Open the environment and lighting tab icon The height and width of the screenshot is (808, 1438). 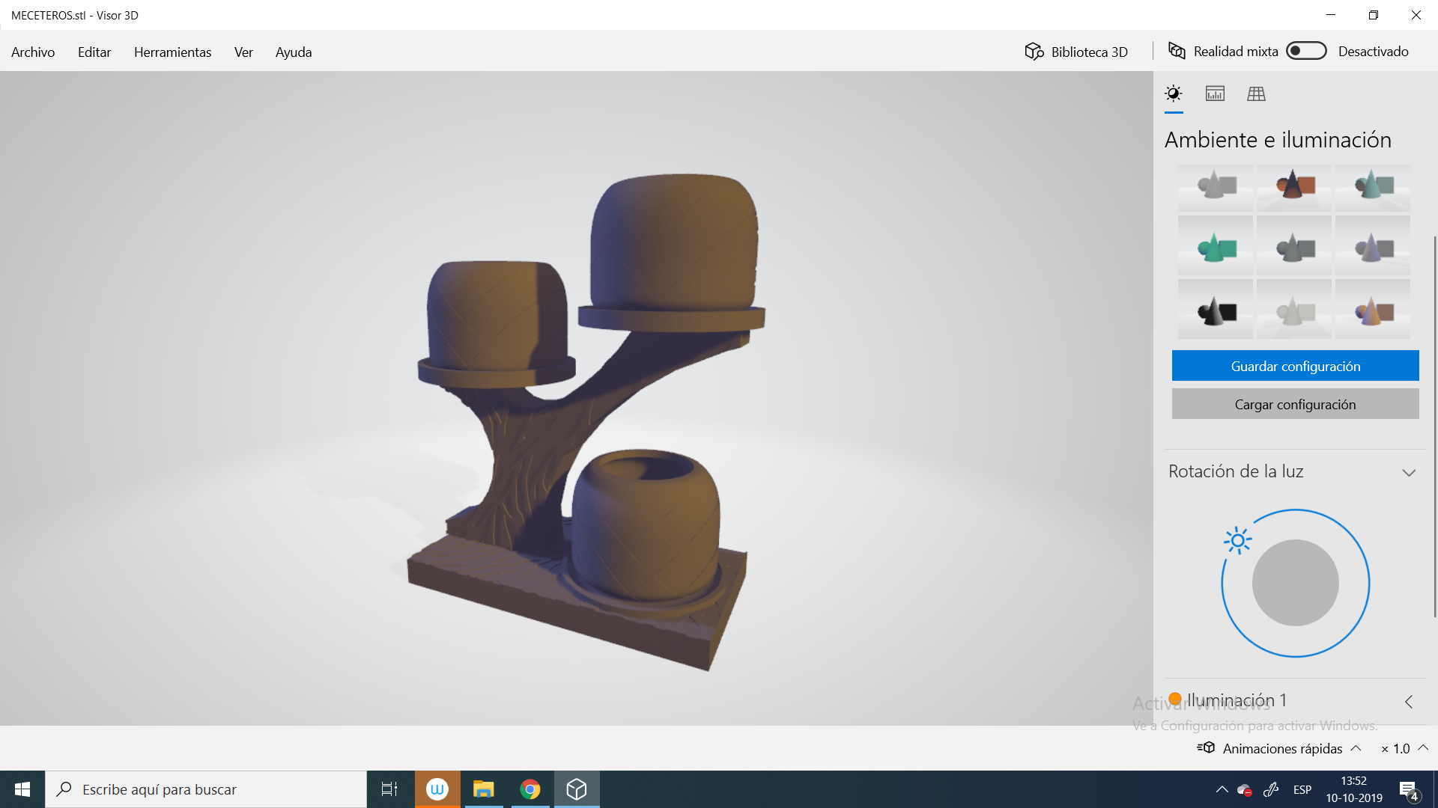tap(1174, 94)
